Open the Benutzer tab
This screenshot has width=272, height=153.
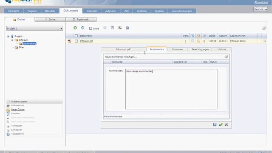[x=50, y=11]
